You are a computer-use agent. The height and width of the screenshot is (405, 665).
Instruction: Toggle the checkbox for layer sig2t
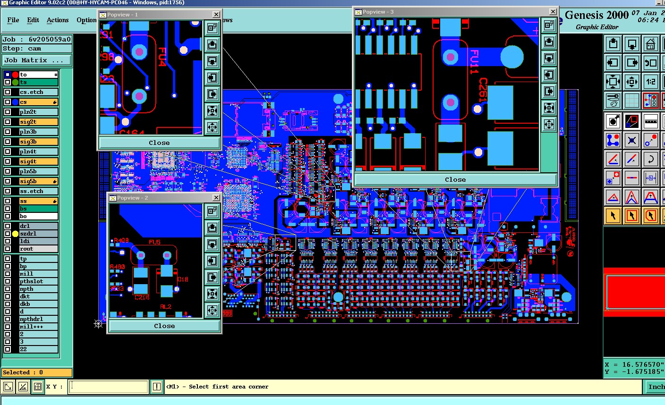[8, 122]
